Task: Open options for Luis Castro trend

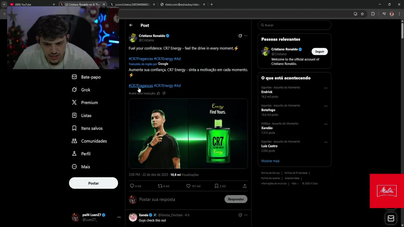Action: (x=326, y=142)
